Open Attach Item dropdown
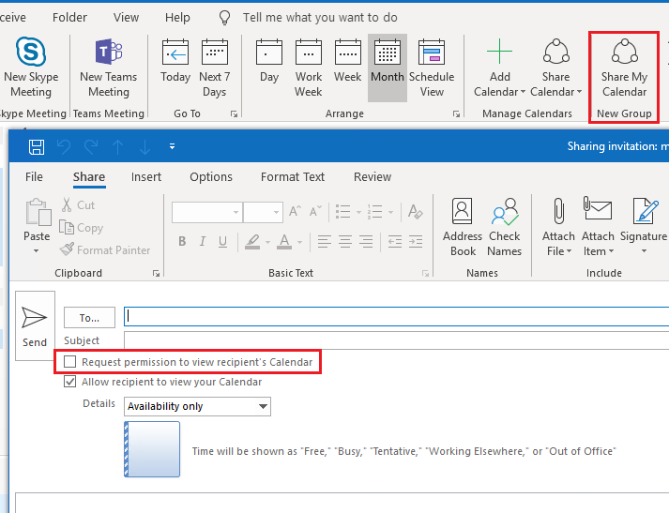The height and width of the screenshot is (513, 669). pyautogui.click(x=598, y=227)
